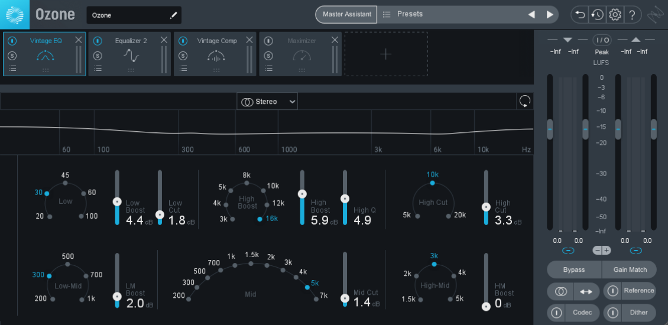668x325 pixels.
Task: Open the Vintage EQ module preset list
Action: (x=12, y=68)
